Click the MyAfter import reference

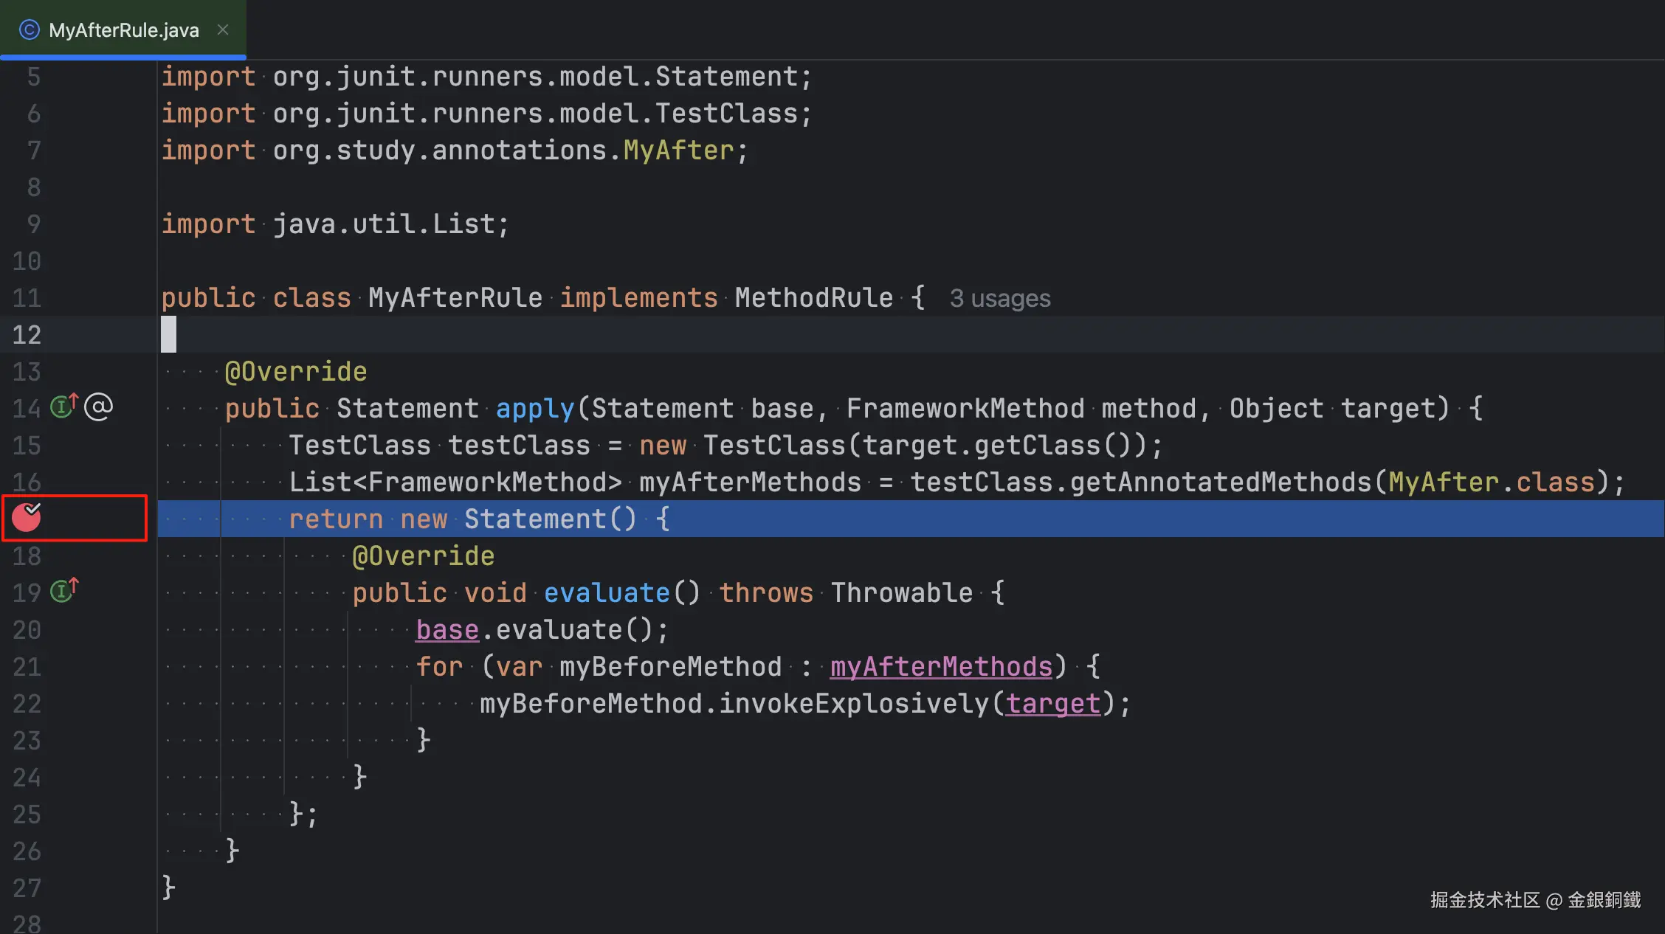[x=678, y=151]
